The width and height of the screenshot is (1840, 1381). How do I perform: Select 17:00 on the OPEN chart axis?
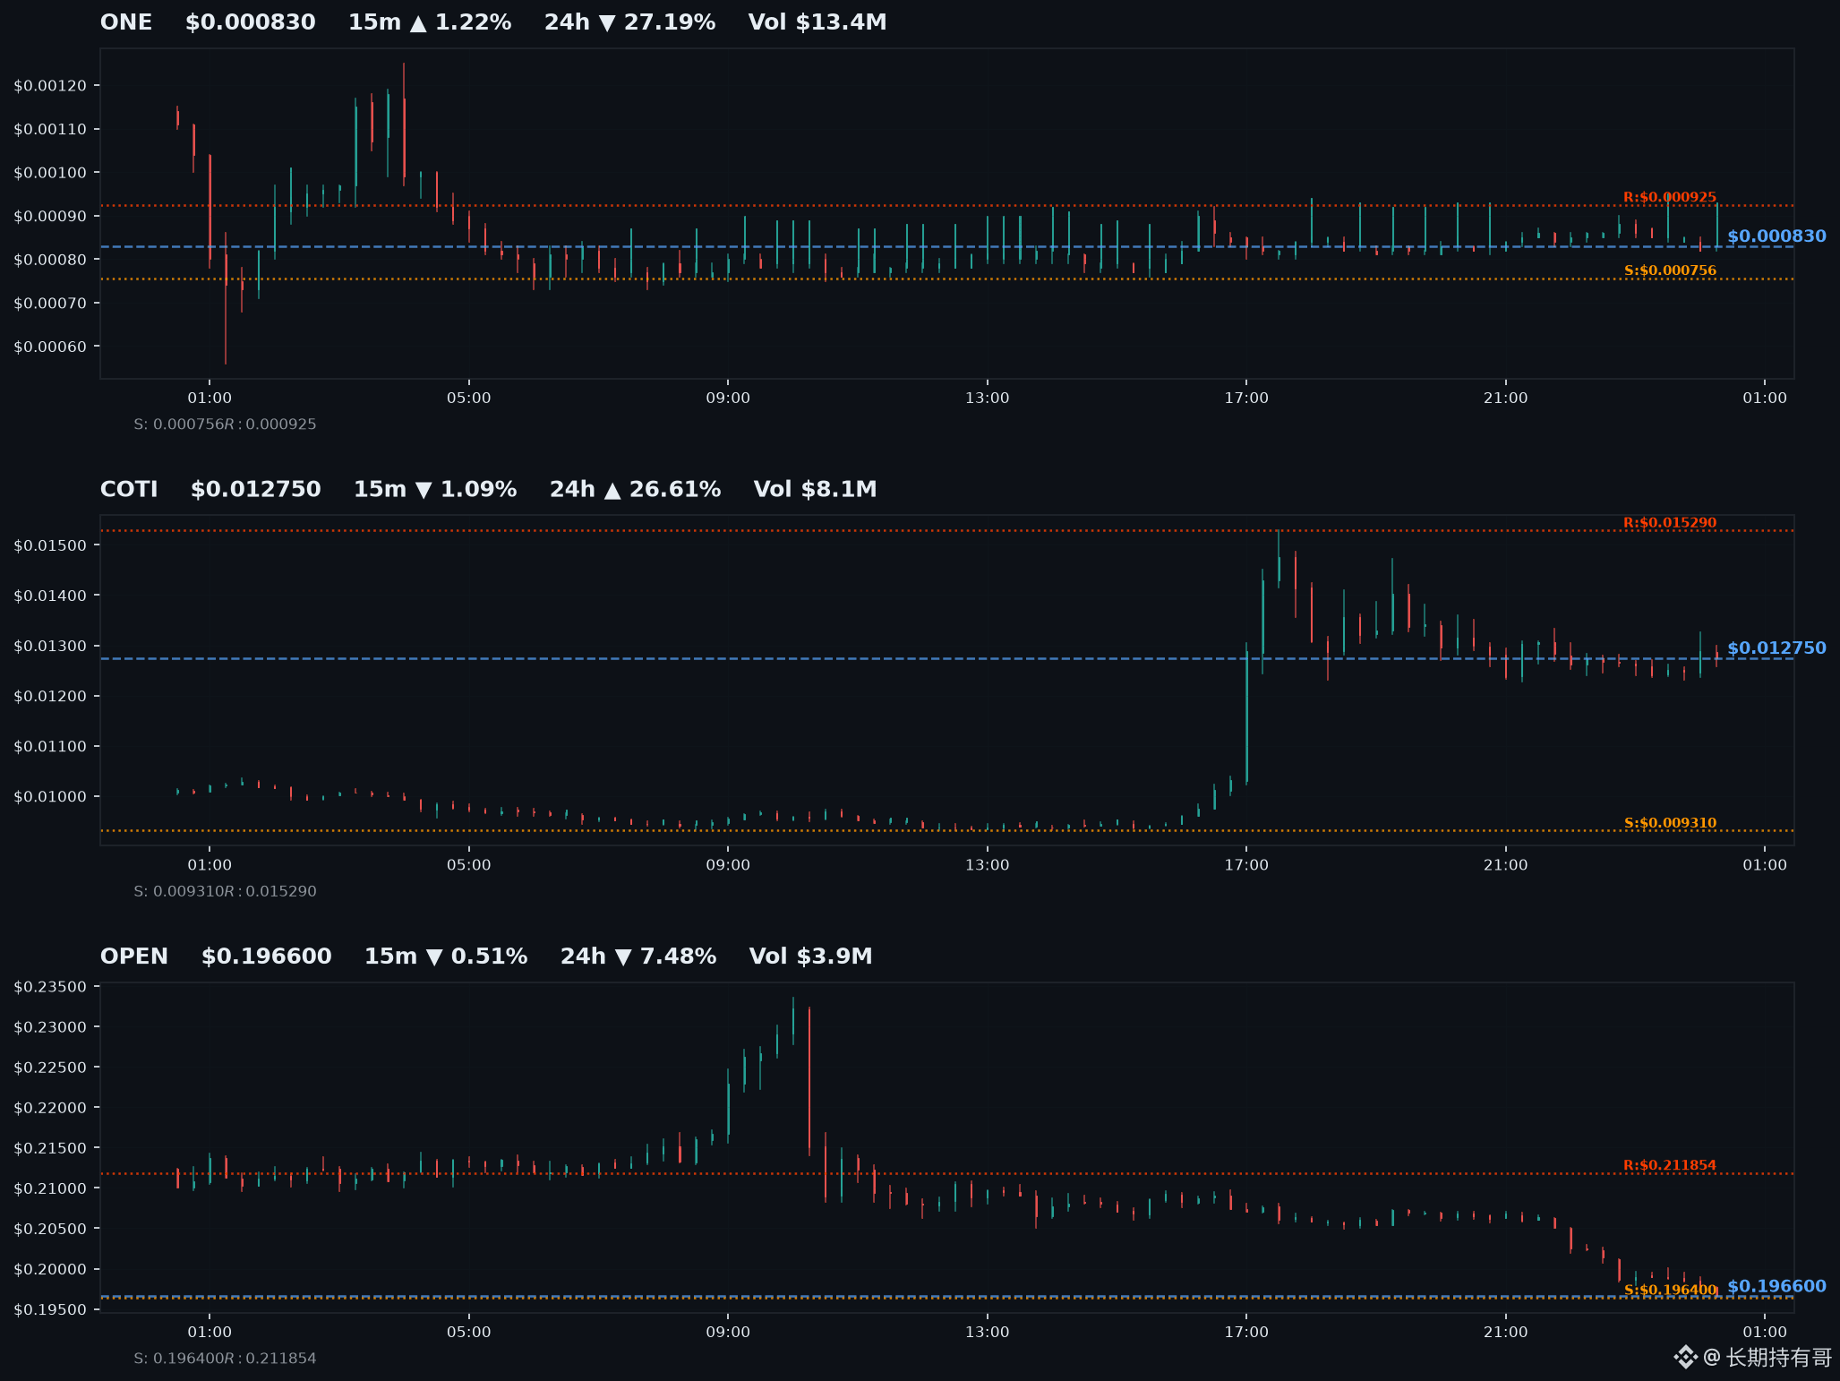pos(1246,1333)
